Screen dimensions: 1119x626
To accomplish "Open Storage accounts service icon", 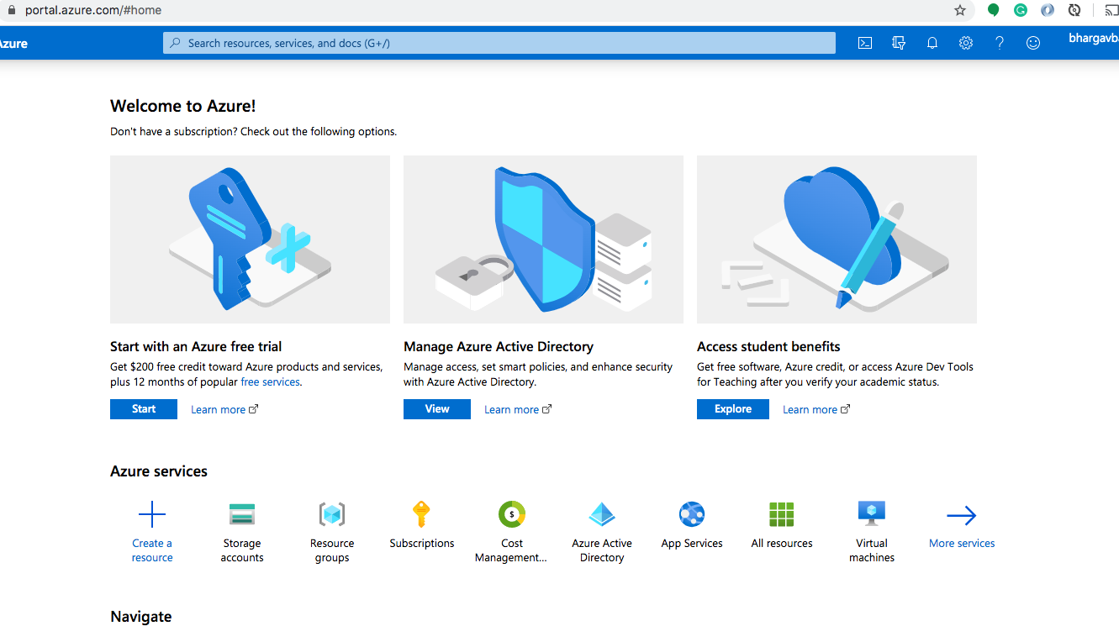I will [x=242, y=514].
